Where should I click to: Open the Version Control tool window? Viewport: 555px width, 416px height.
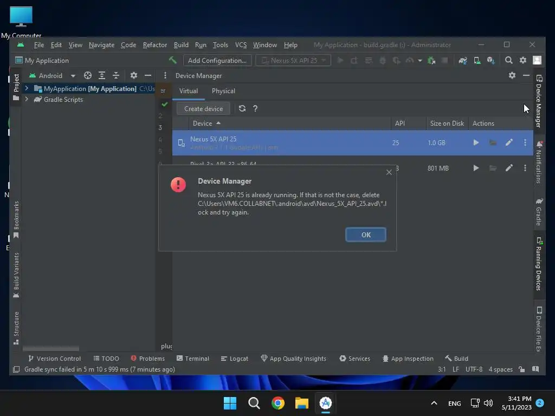(x=54, y=359)
